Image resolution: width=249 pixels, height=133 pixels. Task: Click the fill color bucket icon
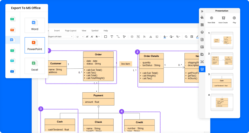[x=165, y=37]
